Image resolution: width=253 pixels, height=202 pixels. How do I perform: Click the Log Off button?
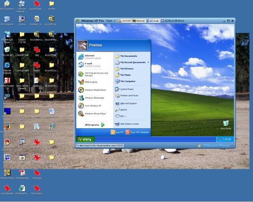pyautogui.click(x=117, y=132)
